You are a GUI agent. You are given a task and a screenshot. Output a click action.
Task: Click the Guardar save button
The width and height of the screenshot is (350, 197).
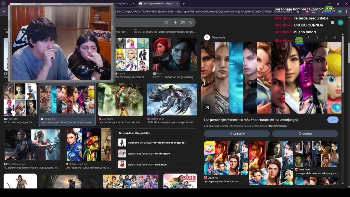(305, 134)
